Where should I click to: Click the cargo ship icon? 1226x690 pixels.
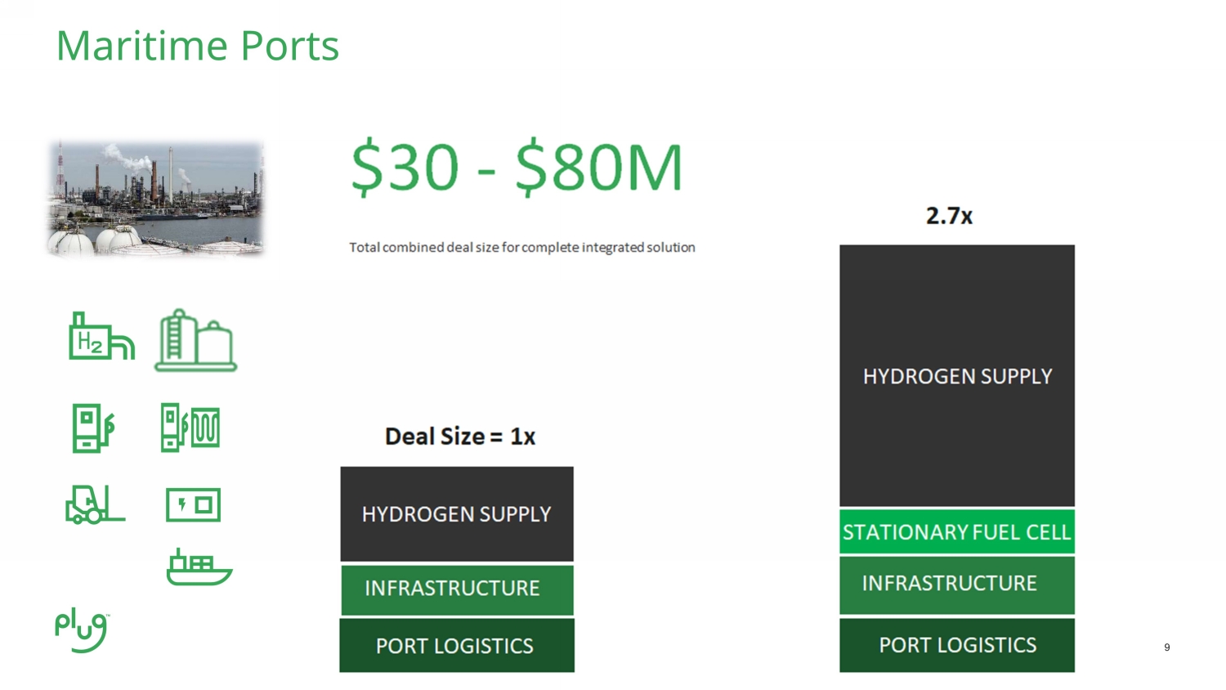coord(199,567)
